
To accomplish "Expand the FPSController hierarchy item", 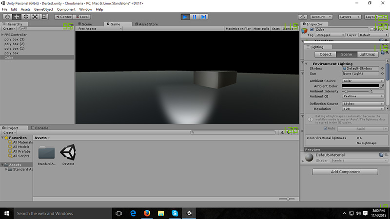I will [2, 35].
